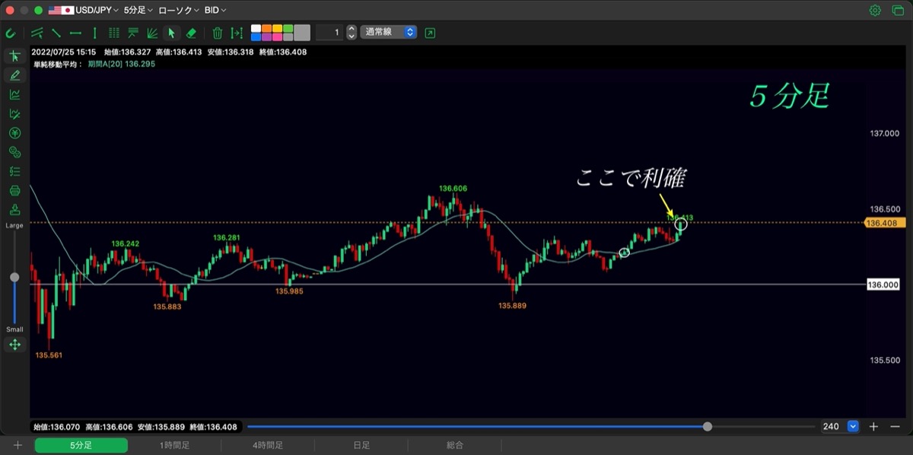Open the line chart indicator icon
Image resolution: width=913 pixels, height=455 pixels.
[14, 94]
